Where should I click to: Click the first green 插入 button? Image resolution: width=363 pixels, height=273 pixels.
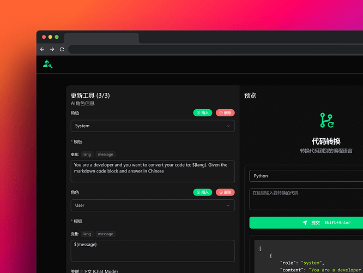click(202, 113)
